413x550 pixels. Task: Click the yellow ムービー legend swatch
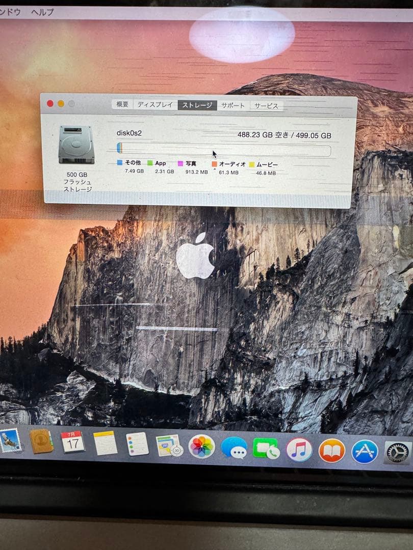click(251, 164)
